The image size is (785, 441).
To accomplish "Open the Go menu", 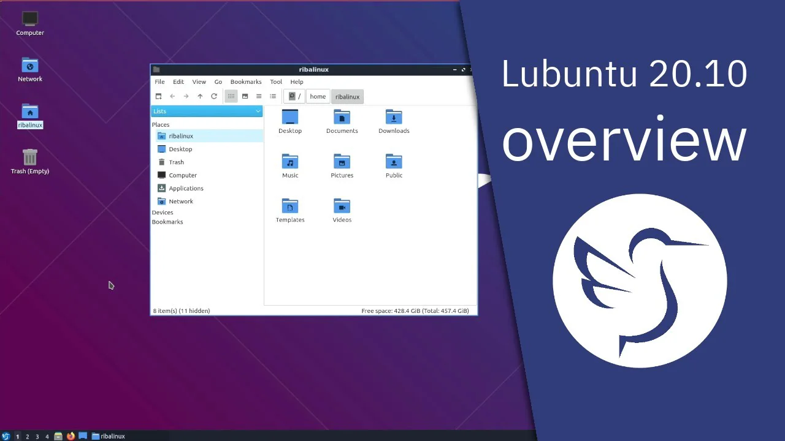I will pos(218,81).
